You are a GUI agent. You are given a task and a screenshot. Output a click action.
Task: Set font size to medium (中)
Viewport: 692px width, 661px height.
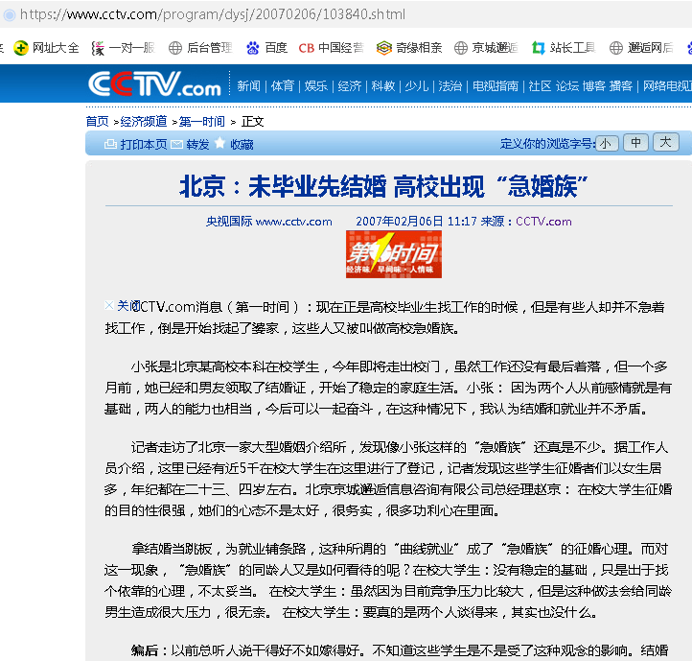[635, 143]
